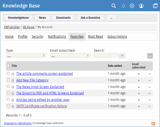Tick the select-all checkbox beside Title

8,65
